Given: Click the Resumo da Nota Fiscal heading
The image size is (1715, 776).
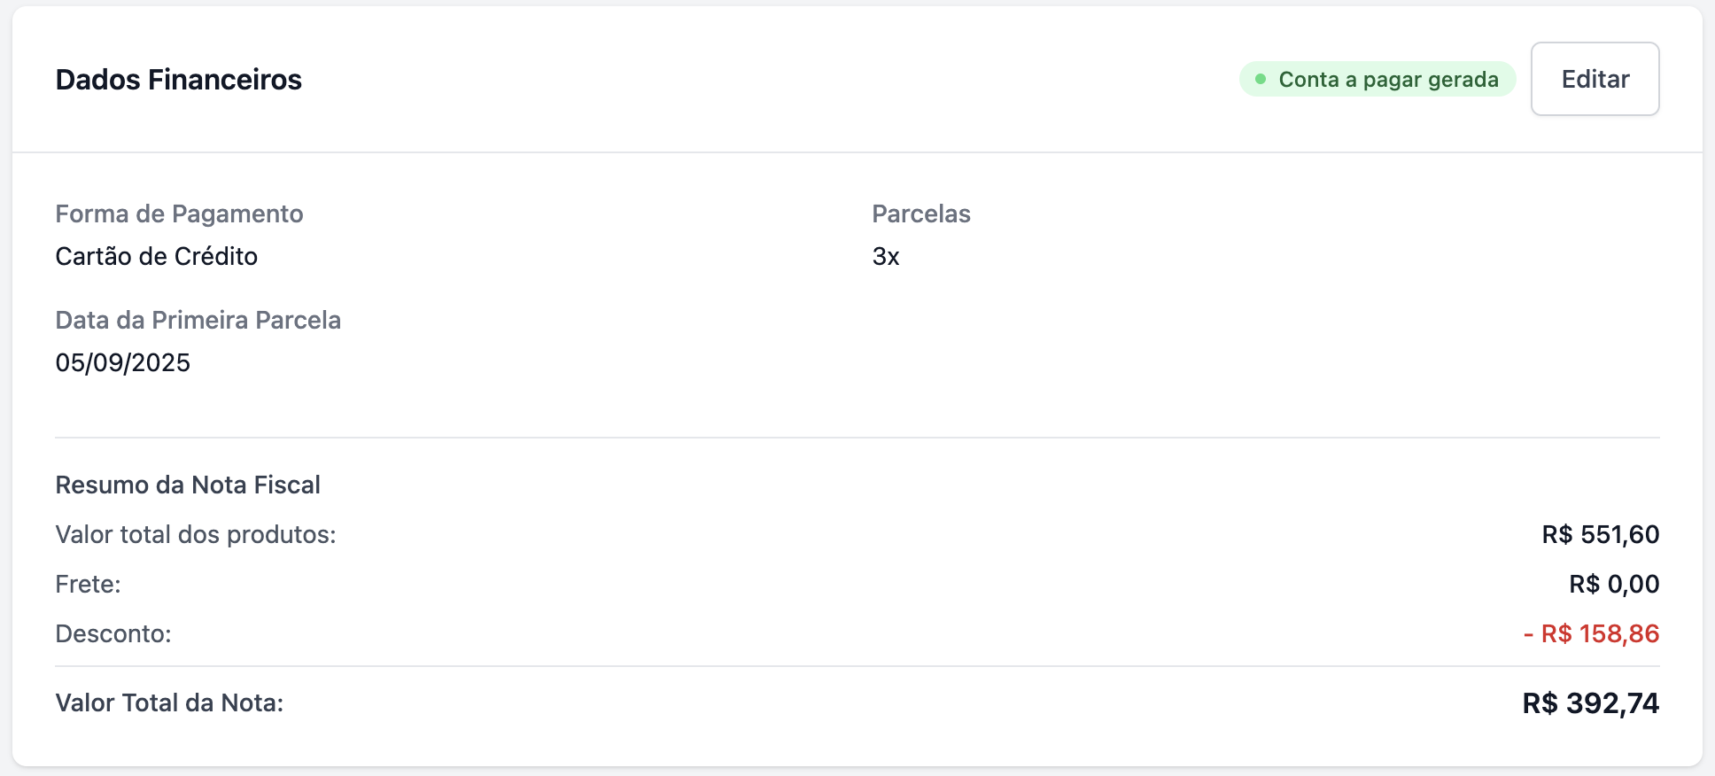Looking at the screenshot, I should click(188, 485).
